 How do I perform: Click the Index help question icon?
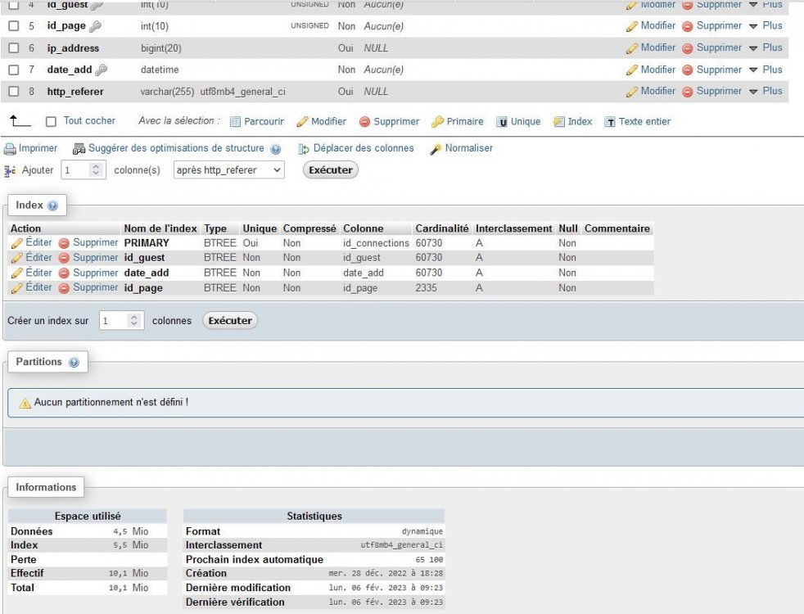point(53,205)
